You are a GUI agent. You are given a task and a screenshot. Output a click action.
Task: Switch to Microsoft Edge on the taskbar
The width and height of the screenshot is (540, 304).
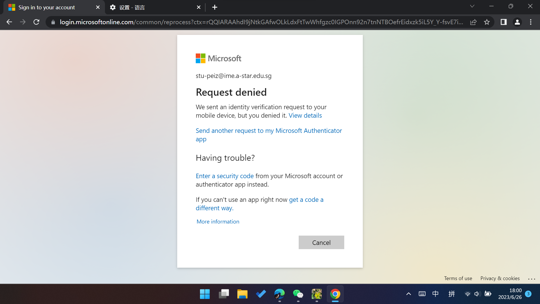click(280, 294)
